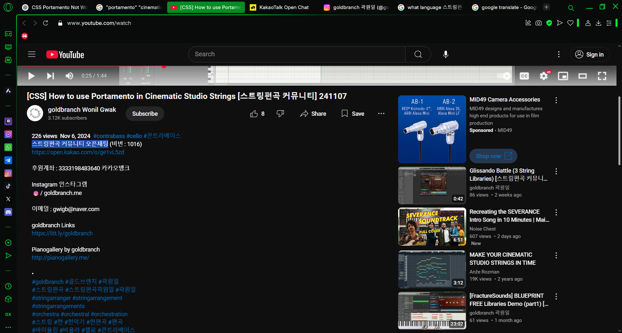
Task: Switch to the goldbranch Instagram tab
Action: 357,7
